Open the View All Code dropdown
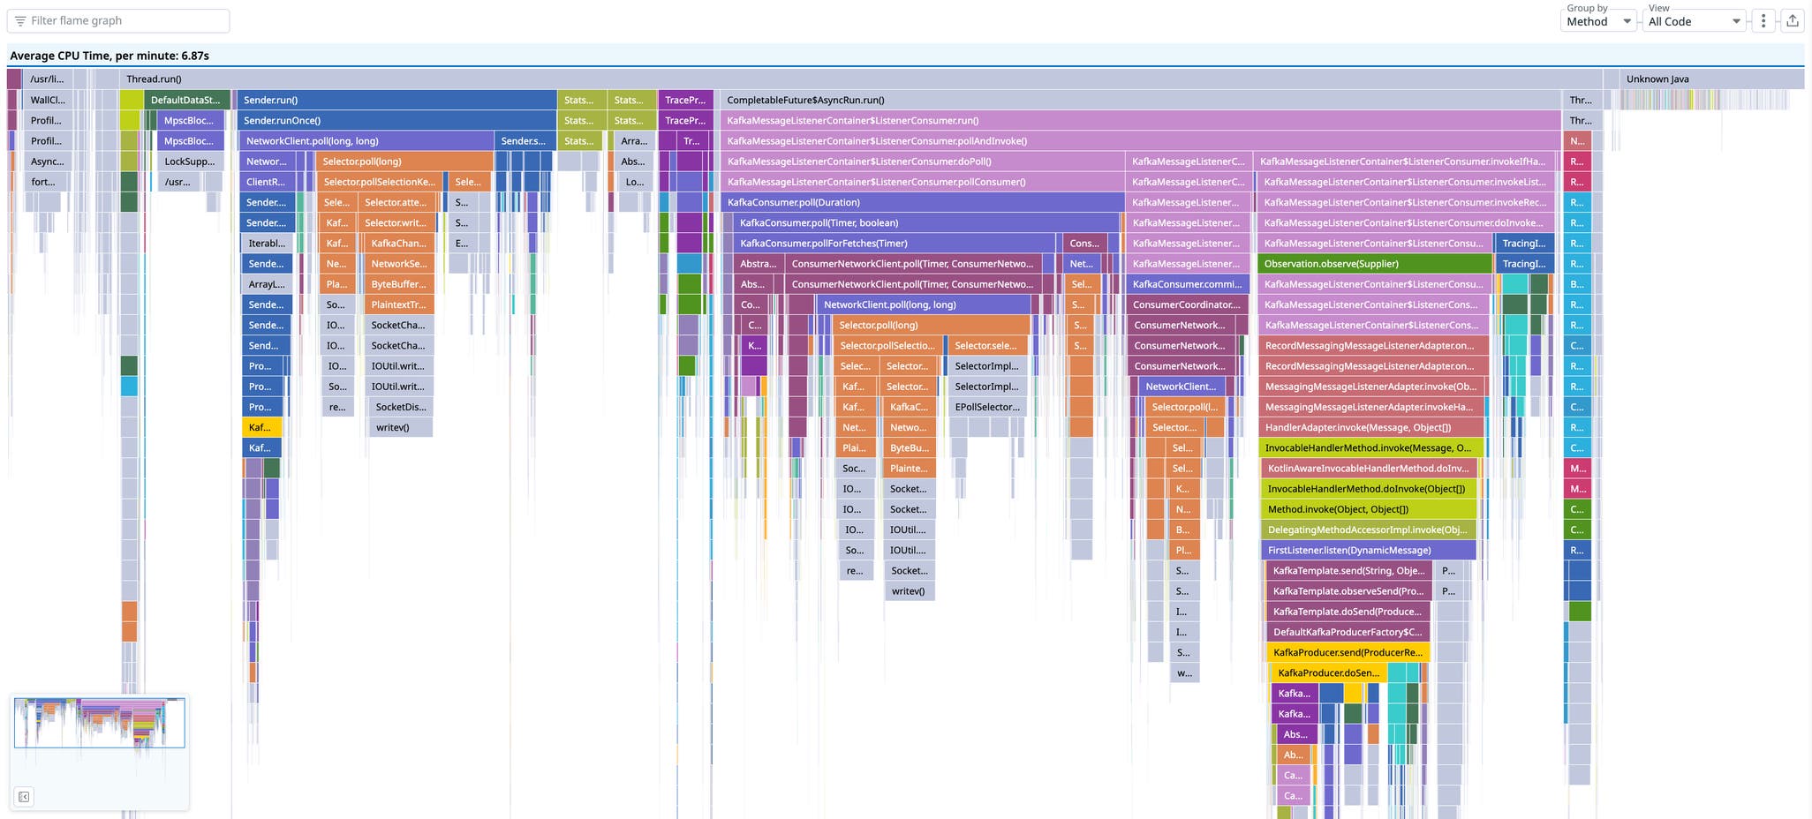Viewport: 1812px width, 819px height. tap(1693, 20)
